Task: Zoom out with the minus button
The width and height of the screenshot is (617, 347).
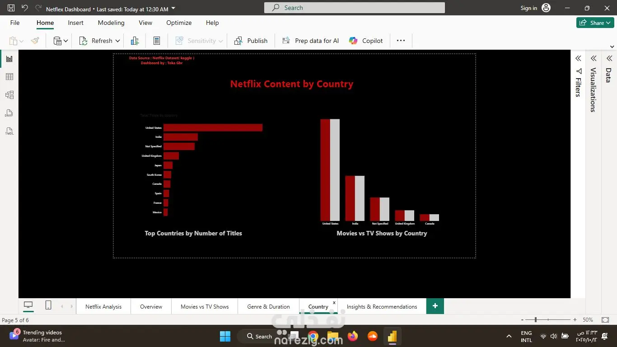Action: [522, 320]
